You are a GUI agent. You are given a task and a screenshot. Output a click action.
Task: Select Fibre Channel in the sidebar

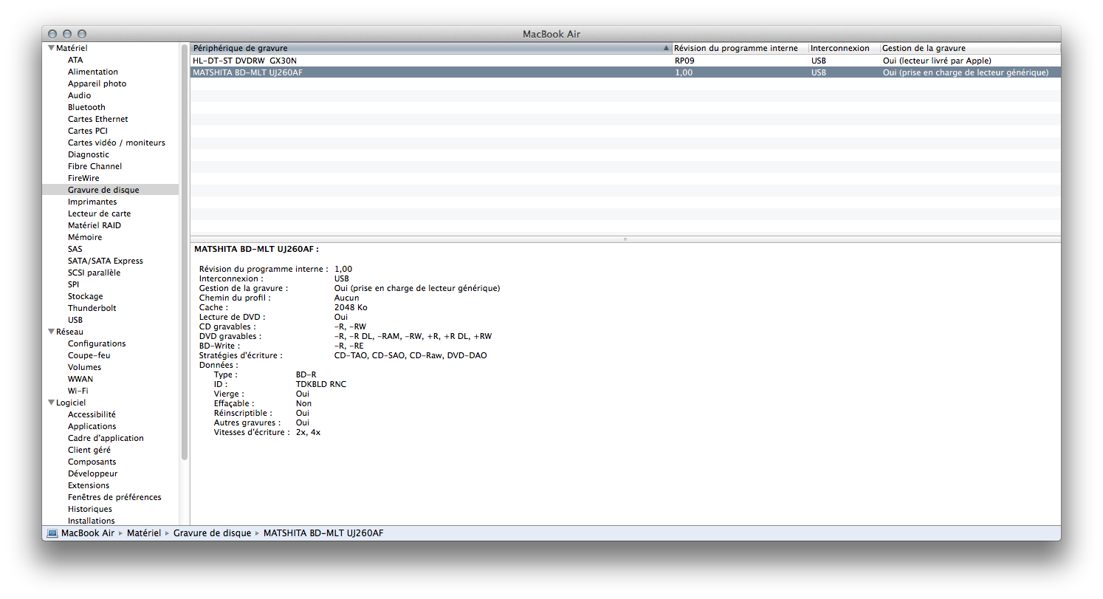tap(95, 166)
